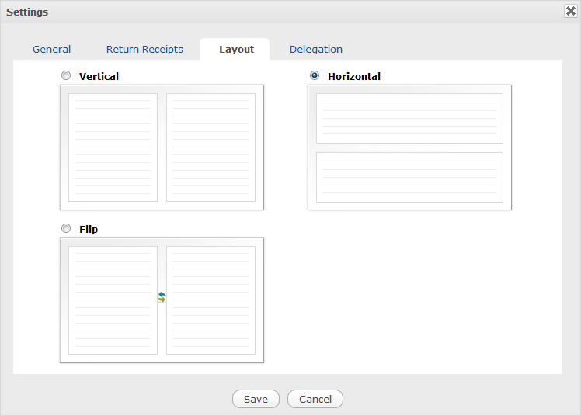Save the layout settings
The width and height of the screenshot is (581, 416).
point(256,399)
